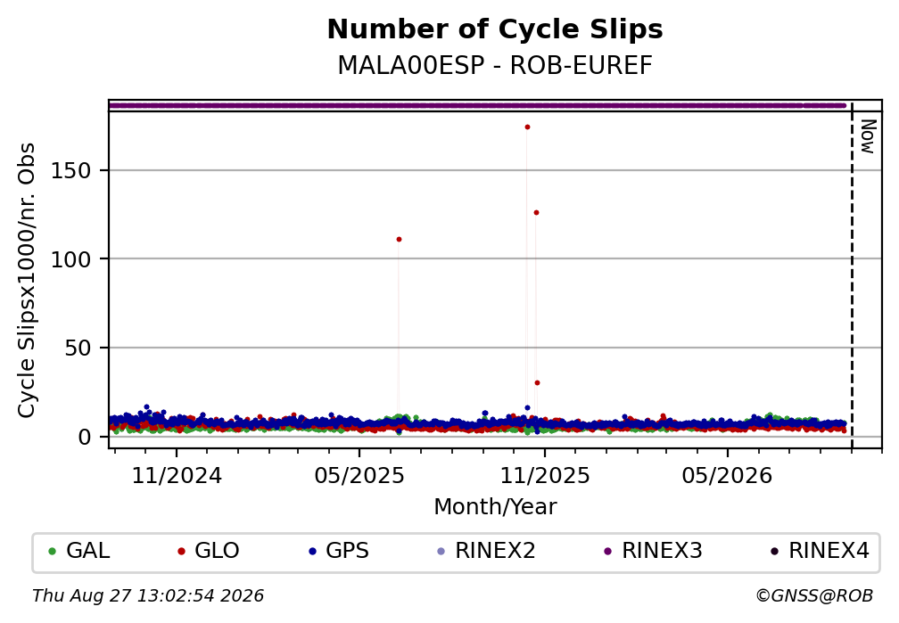
Task: Click the GLO red legend marker
Action: coord(181,552)
